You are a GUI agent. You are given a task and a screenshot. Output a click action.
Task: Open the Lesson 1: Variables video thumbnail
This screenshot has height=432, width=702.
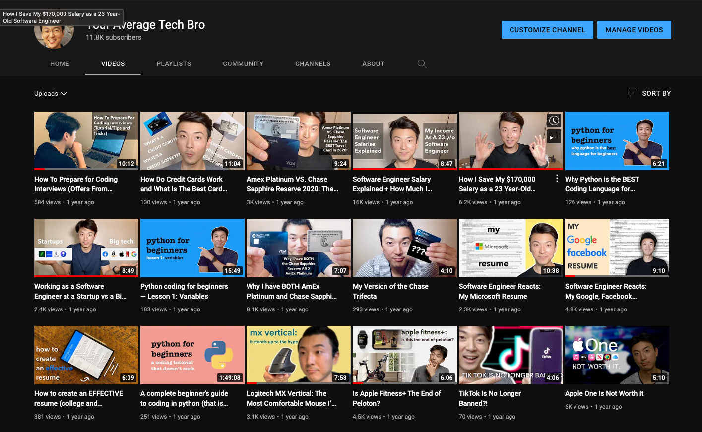[192, 248]
